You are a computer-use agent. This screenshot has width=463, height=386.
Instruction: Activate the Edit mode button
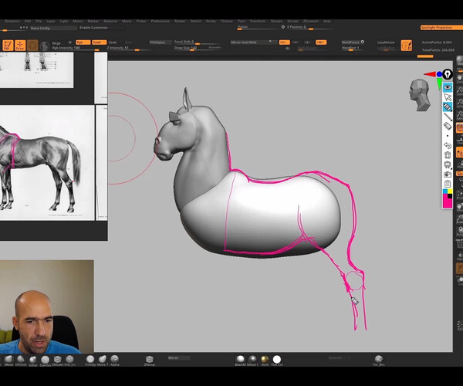tap(8, 46)
